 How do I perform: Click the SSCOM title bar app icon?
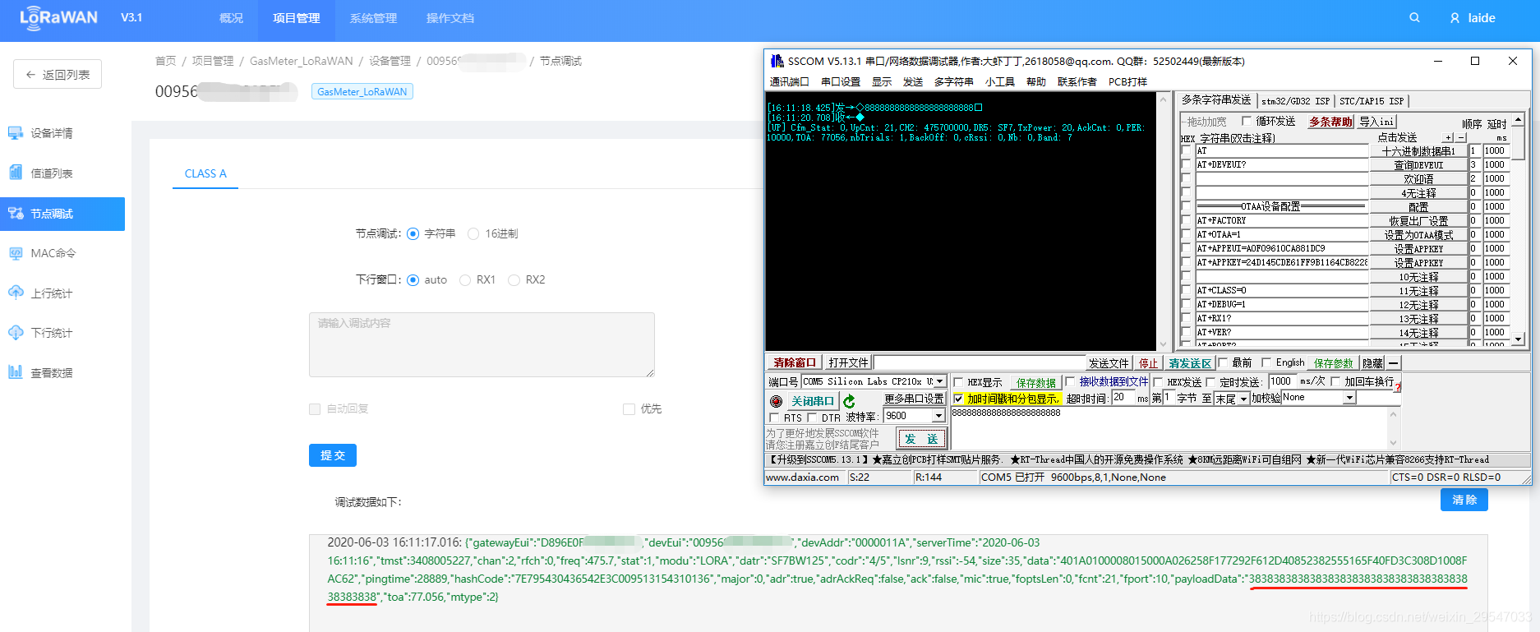tap(777, 61)
